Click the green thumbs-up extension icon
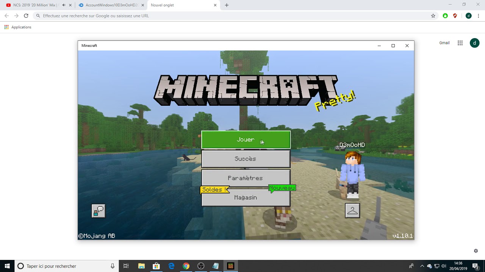 pyautogui.click(x=445, y=16)
